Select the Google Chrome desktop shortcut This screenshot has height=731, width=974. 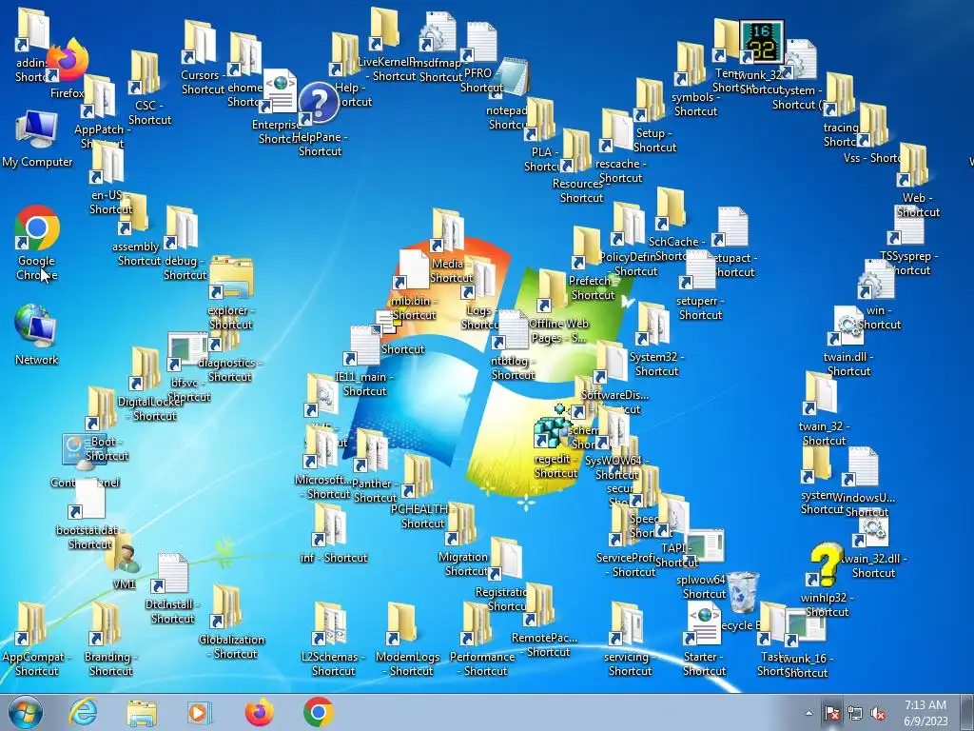pyautogui.click(x=37, y=227)
